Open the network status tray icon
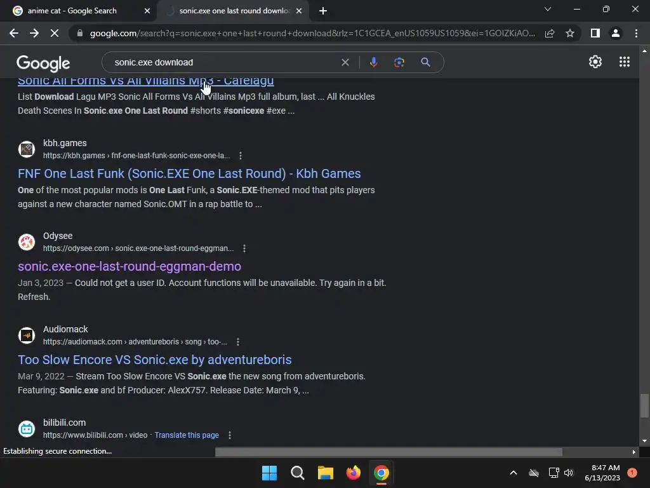 (x=554, y=473)
